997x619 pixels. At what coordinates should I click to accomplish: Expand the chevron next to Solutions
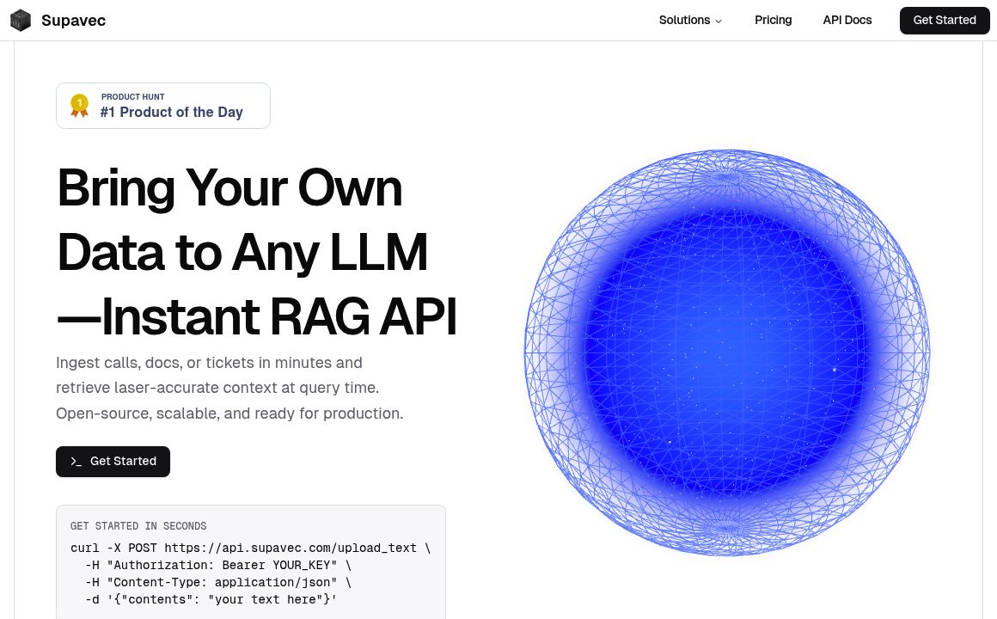(x=719, y=21)
